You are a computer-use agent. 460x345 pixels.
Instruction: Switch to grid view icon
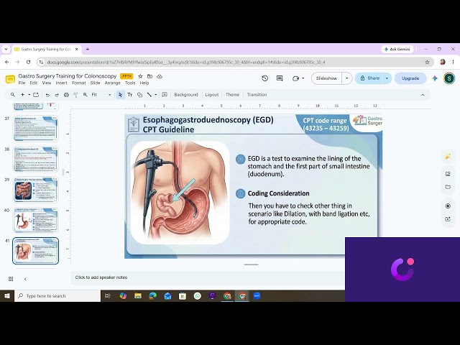click(x=11, y=279)
